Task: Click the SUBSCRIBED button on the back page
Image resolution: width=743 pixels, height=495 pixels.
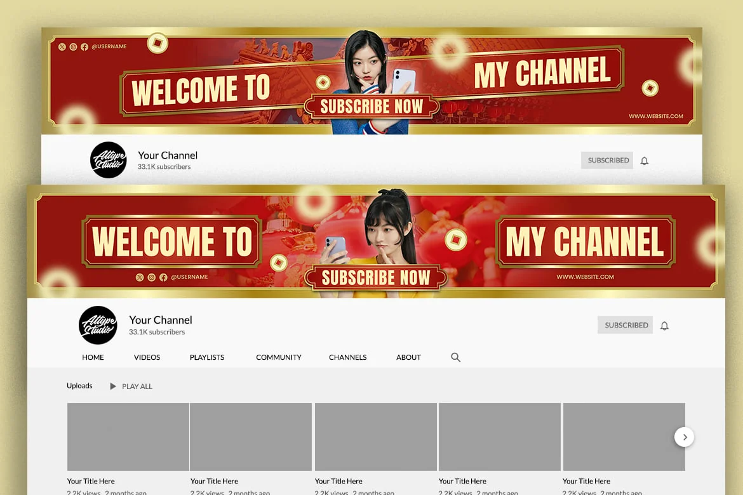Action: pyautogui.click(x=607, y=160)
